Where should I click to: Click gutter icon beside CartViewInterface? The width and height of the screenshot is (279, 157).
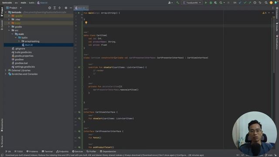pyautogui.click(x=79, y=112)
